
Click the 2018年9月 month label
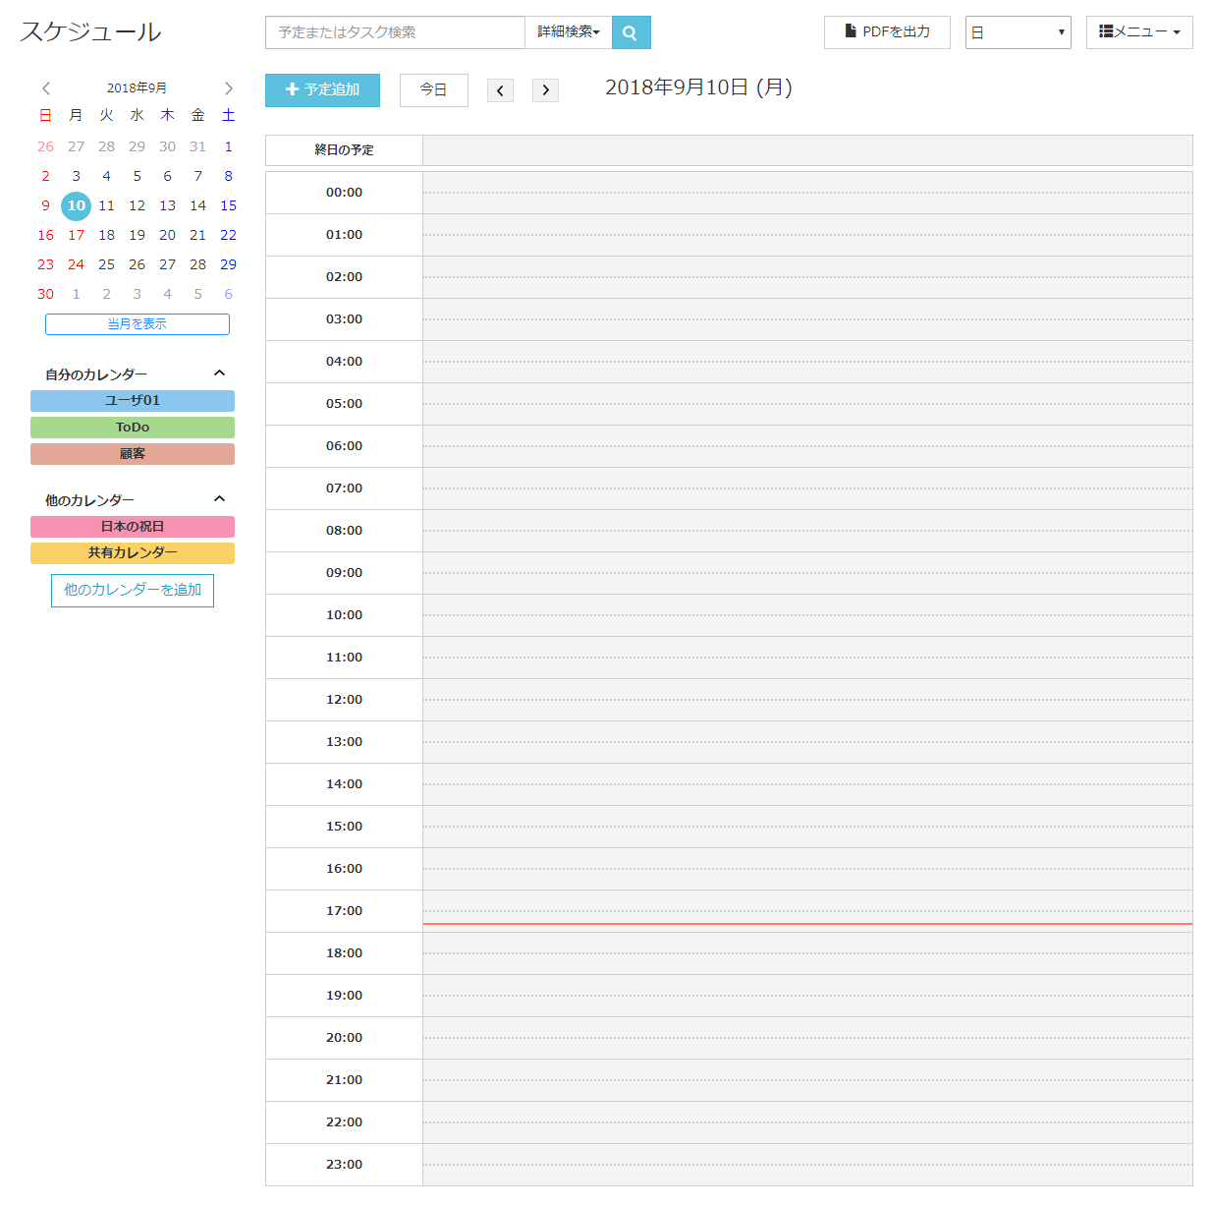137,88
